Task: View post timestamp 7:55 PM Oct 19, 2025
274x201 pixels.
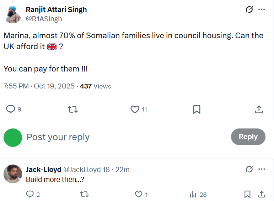Action: click(39, 86)
